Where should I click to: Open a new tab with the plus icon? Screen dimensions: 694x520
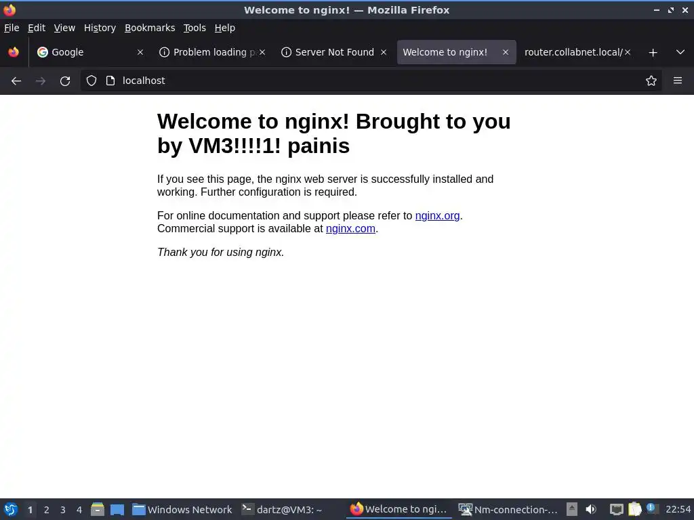coord(653,53)
